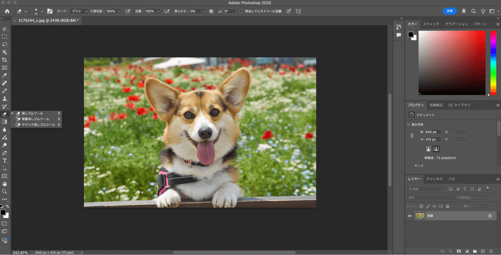
Task: Set canvas to landscape orientation
Action: pyautogui.click(x=436, y=149)
